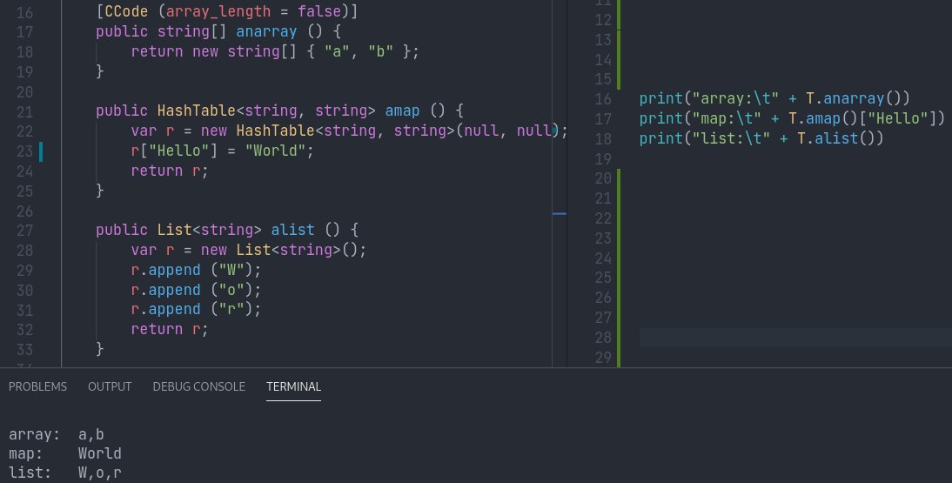Click 'return new string[]' statement on line 18
Image resolution: width=952 pixels, height=483 pixels.
[x=275, y=51]
